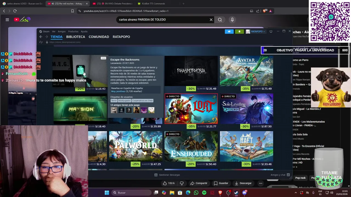Open Phasmophobia game capsule
The height and width of the screenshot is (197, 351).
191,71
